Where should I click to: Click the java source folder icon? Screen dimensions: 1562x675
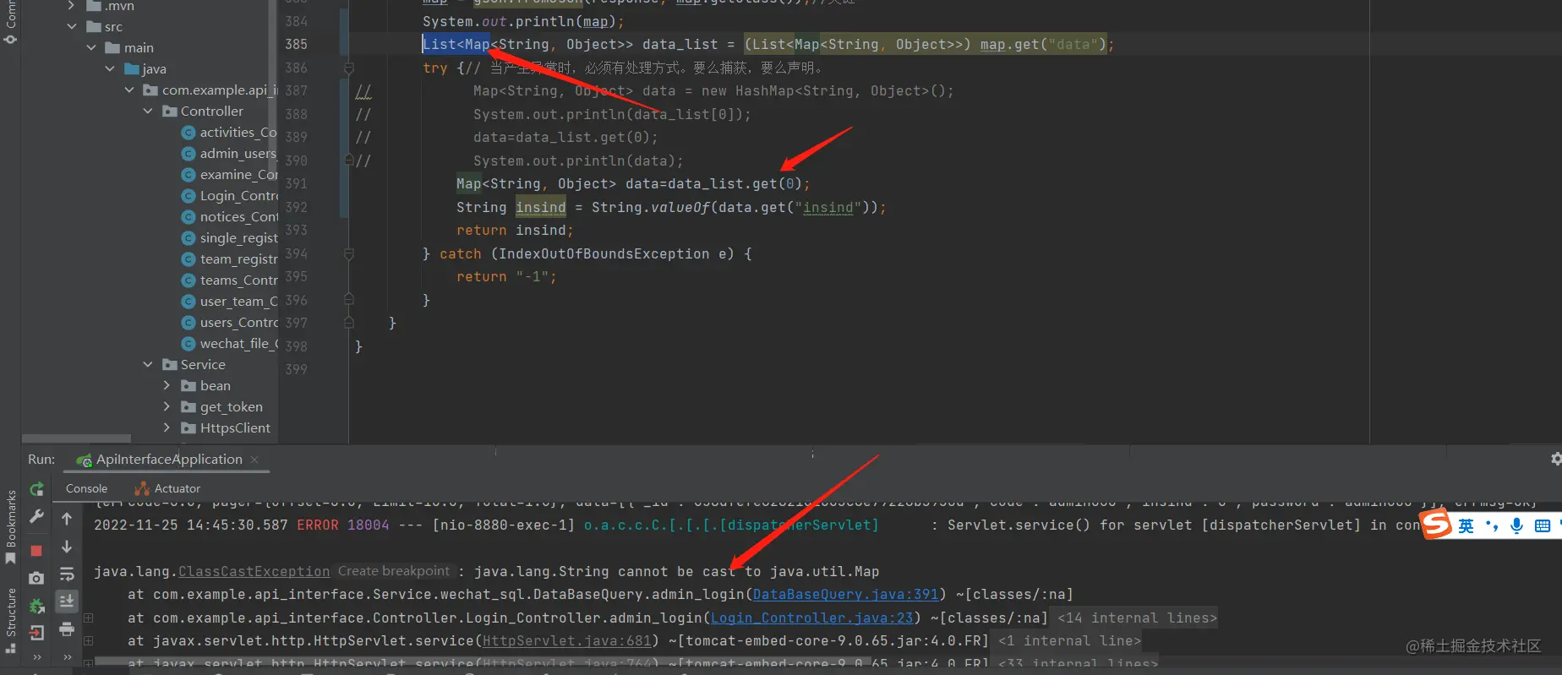click(132, 69)
